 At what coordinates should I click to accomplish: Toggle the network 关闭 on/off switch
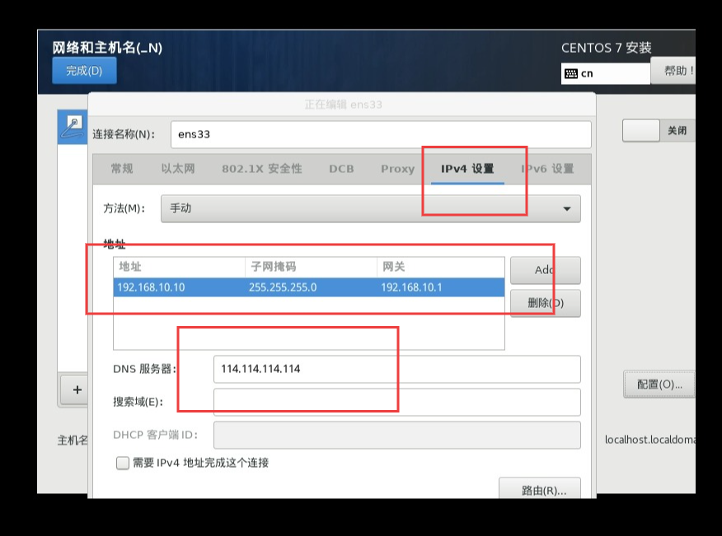tap(659, 131)
